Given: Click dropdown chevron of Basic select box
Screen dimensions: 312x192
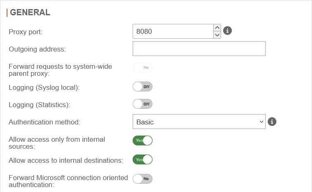Looking at the screenshot, I should point(261,122).
